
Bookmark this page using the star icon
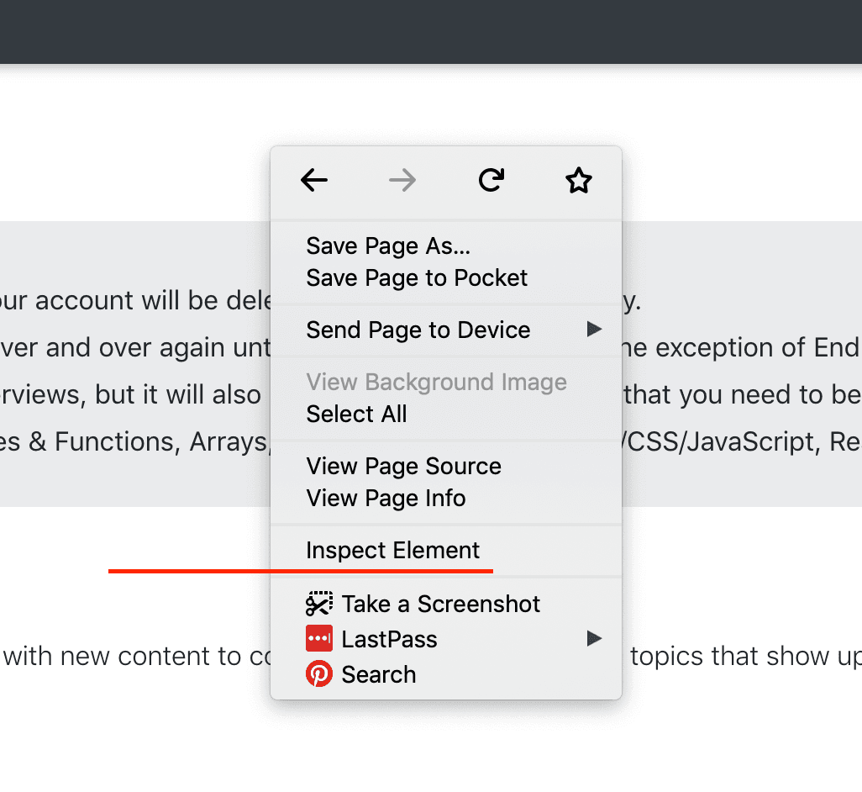pos(578,180)
